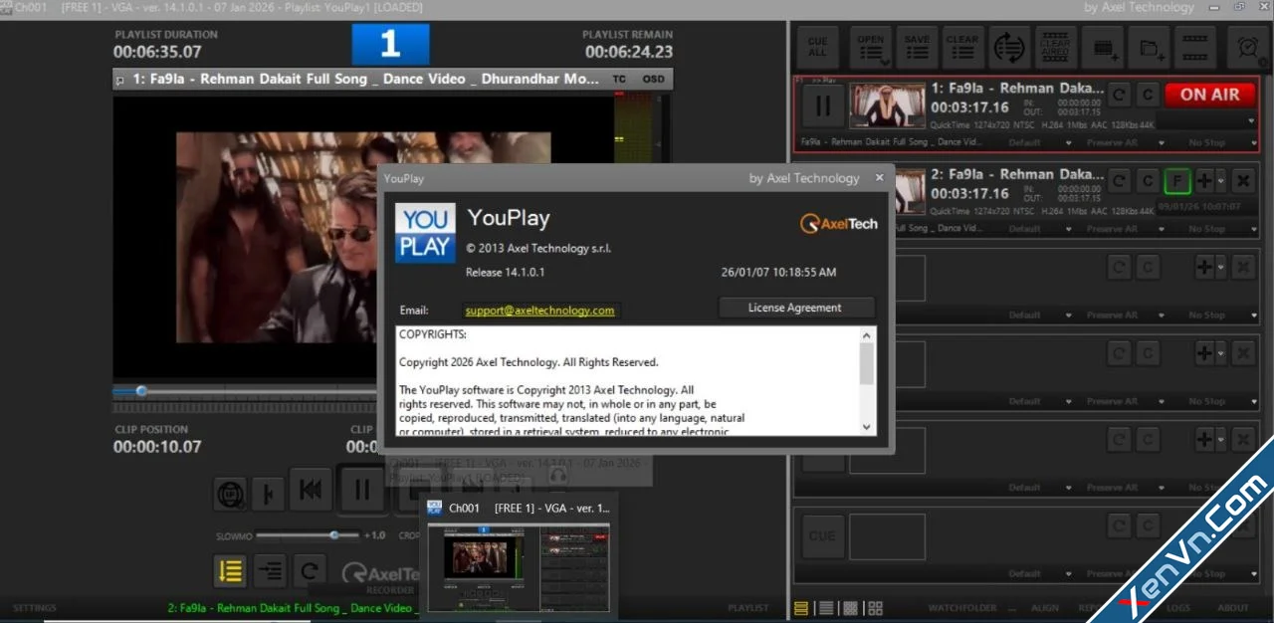The image size is (1274, 623).
Task: Click the License Agreement button
Action: (x=794, y=308)
